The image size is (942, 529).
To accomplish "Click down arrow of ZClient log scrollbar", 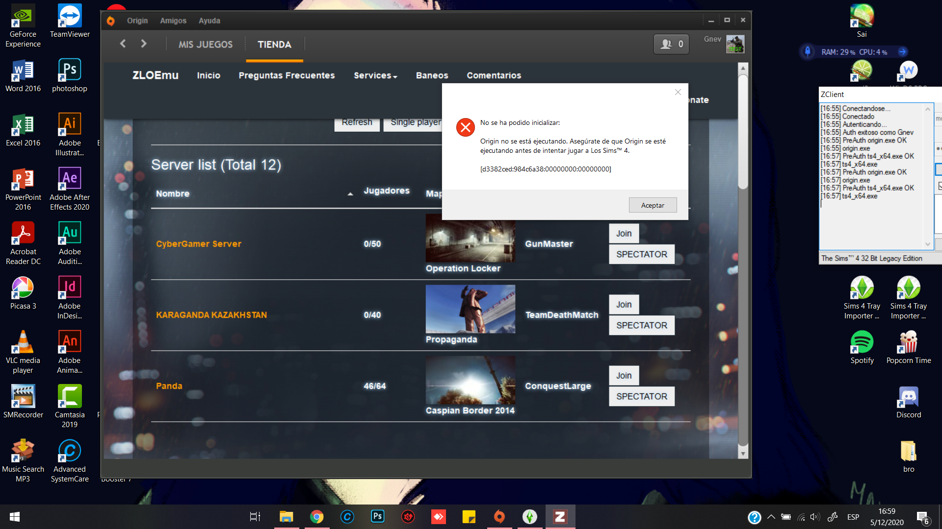I will (928, 244).
